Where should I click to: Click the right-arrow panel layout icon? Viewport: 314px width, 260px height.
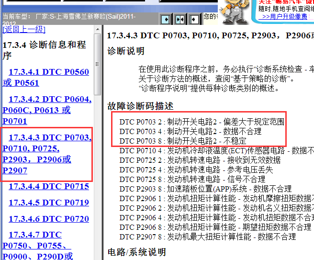click(x=166, y=19)
